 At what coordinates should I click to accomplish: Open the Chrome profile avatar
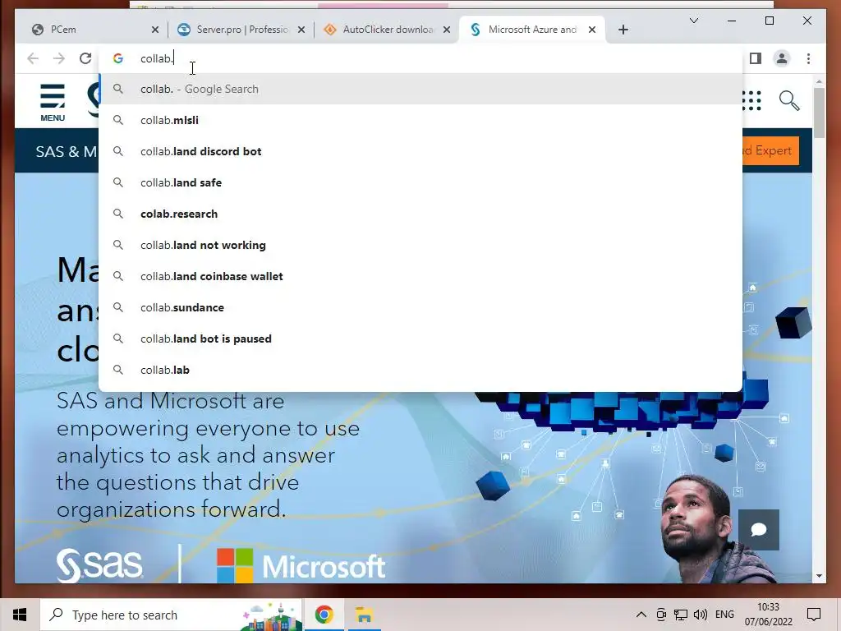point(782,58)
